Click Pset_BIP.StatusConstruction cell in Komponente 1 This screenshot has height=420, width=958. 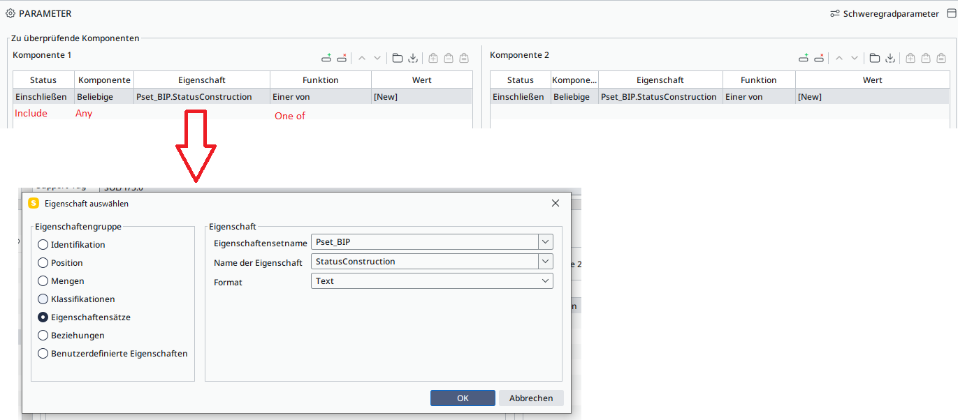[x=202, y=97]
